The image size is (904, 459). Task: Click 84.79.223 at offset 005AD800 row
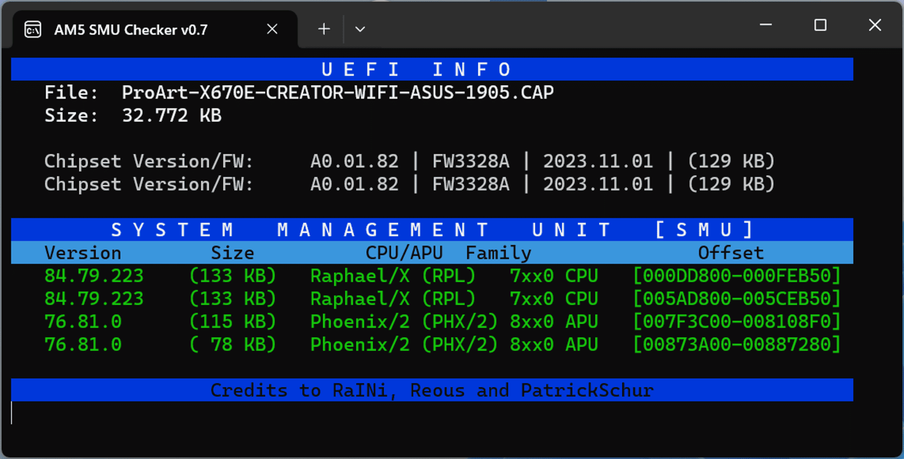(94, 299)
